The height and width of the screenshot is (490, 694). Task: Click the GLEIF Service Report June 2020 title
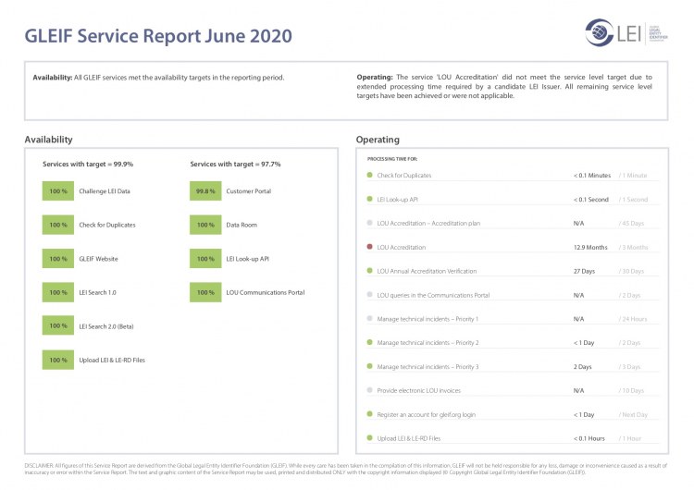157,36
